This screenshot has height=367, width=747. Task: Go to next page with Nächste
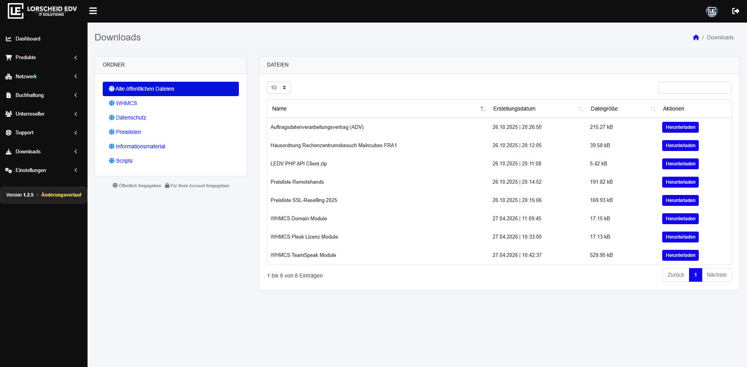[717, 275]
